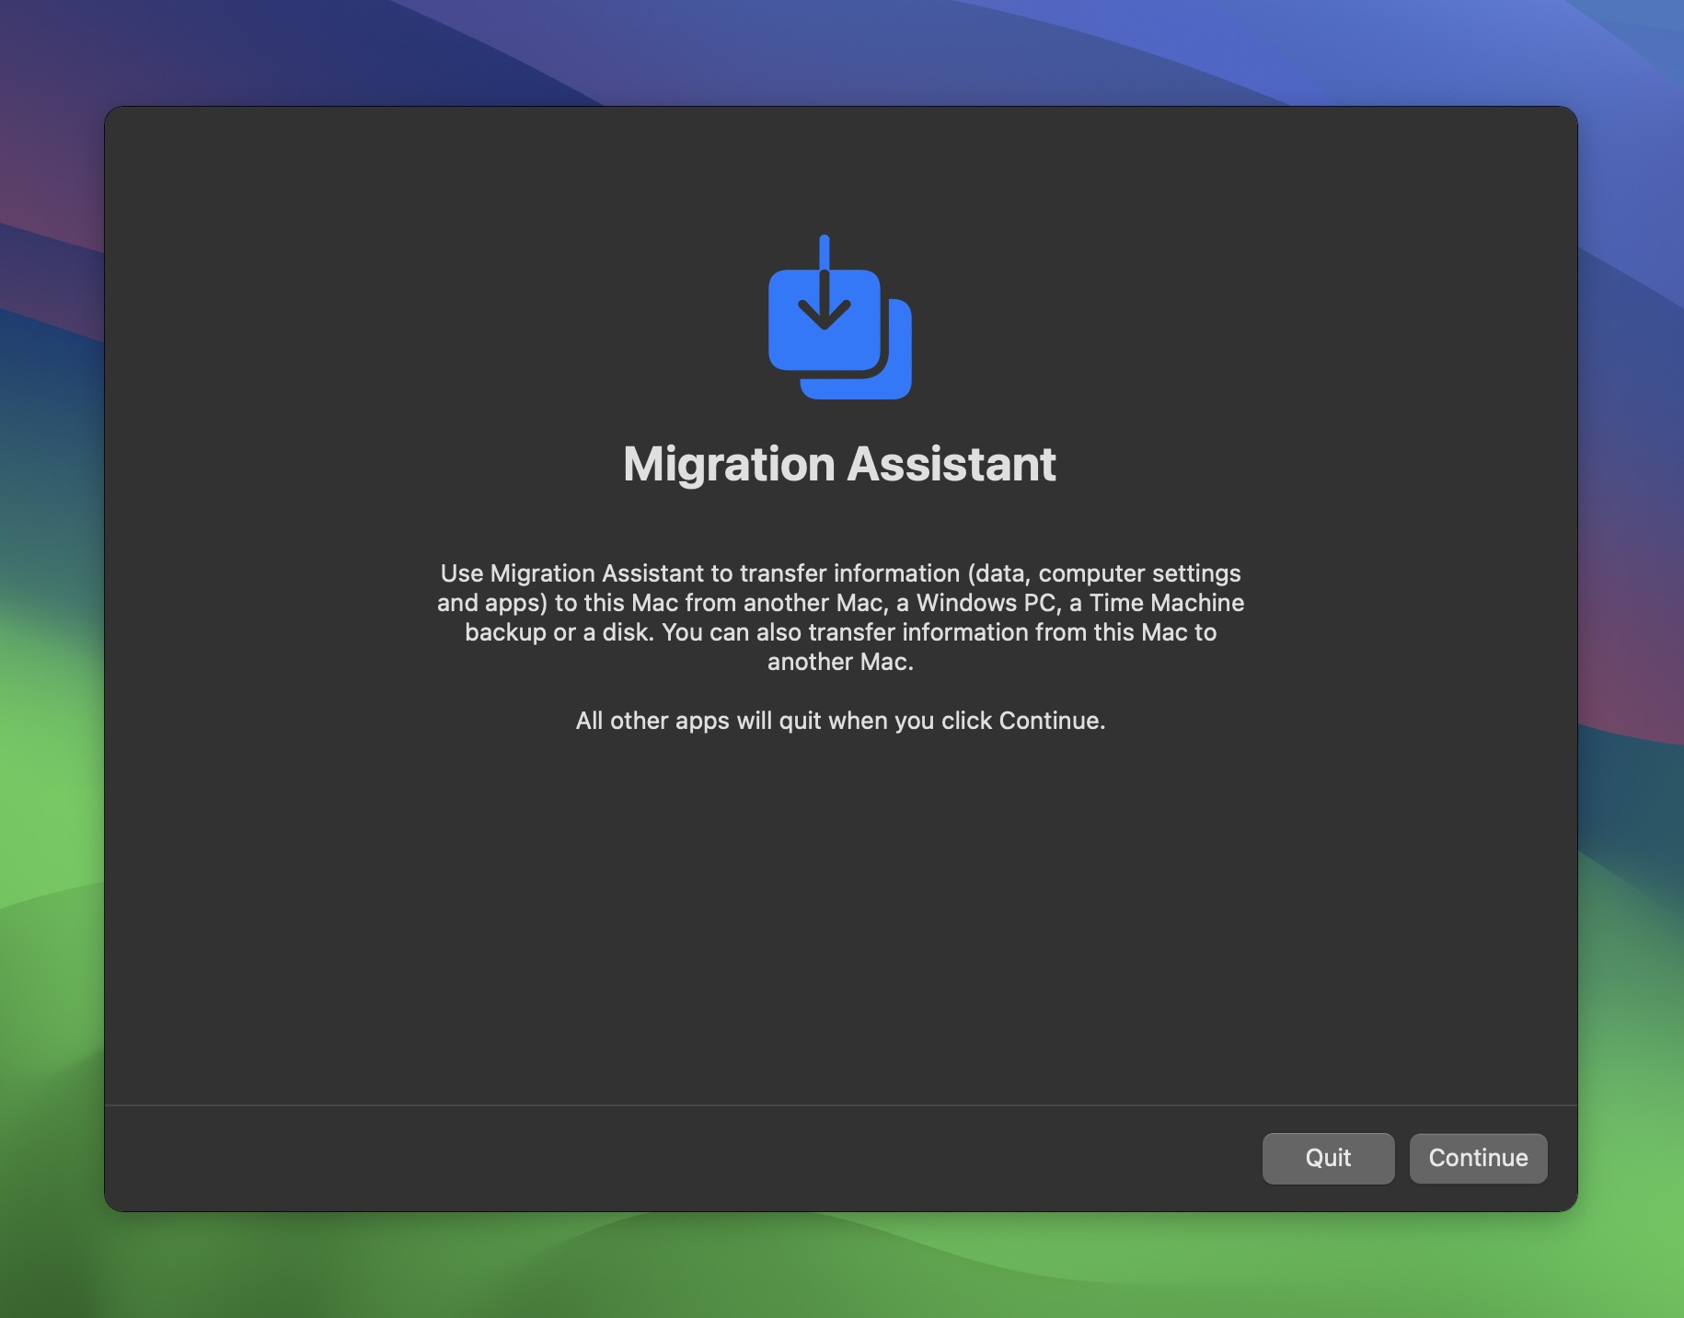Click the Quit button
The height and width of the screenshot is (1318, 1684).
point(1328,1158)
